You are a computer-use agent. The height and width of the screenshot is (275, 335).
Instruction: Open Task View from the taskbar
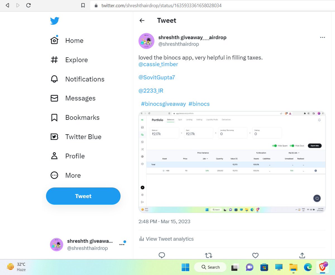pyautogui.click(x=235, y=267)
